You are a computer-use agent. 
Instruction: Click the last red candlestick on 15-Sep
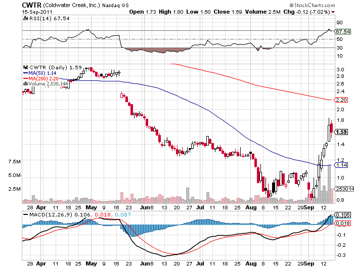(331, 128)
